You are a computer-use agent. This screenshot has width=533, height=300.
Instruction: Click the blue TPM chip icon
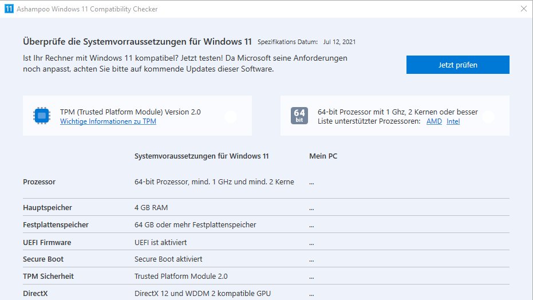coord(42,116)
